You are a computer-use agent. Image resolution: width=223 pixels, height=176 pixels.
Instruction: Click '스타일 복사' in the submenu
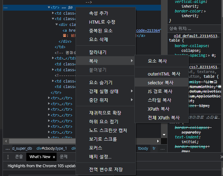pos(161,100)
